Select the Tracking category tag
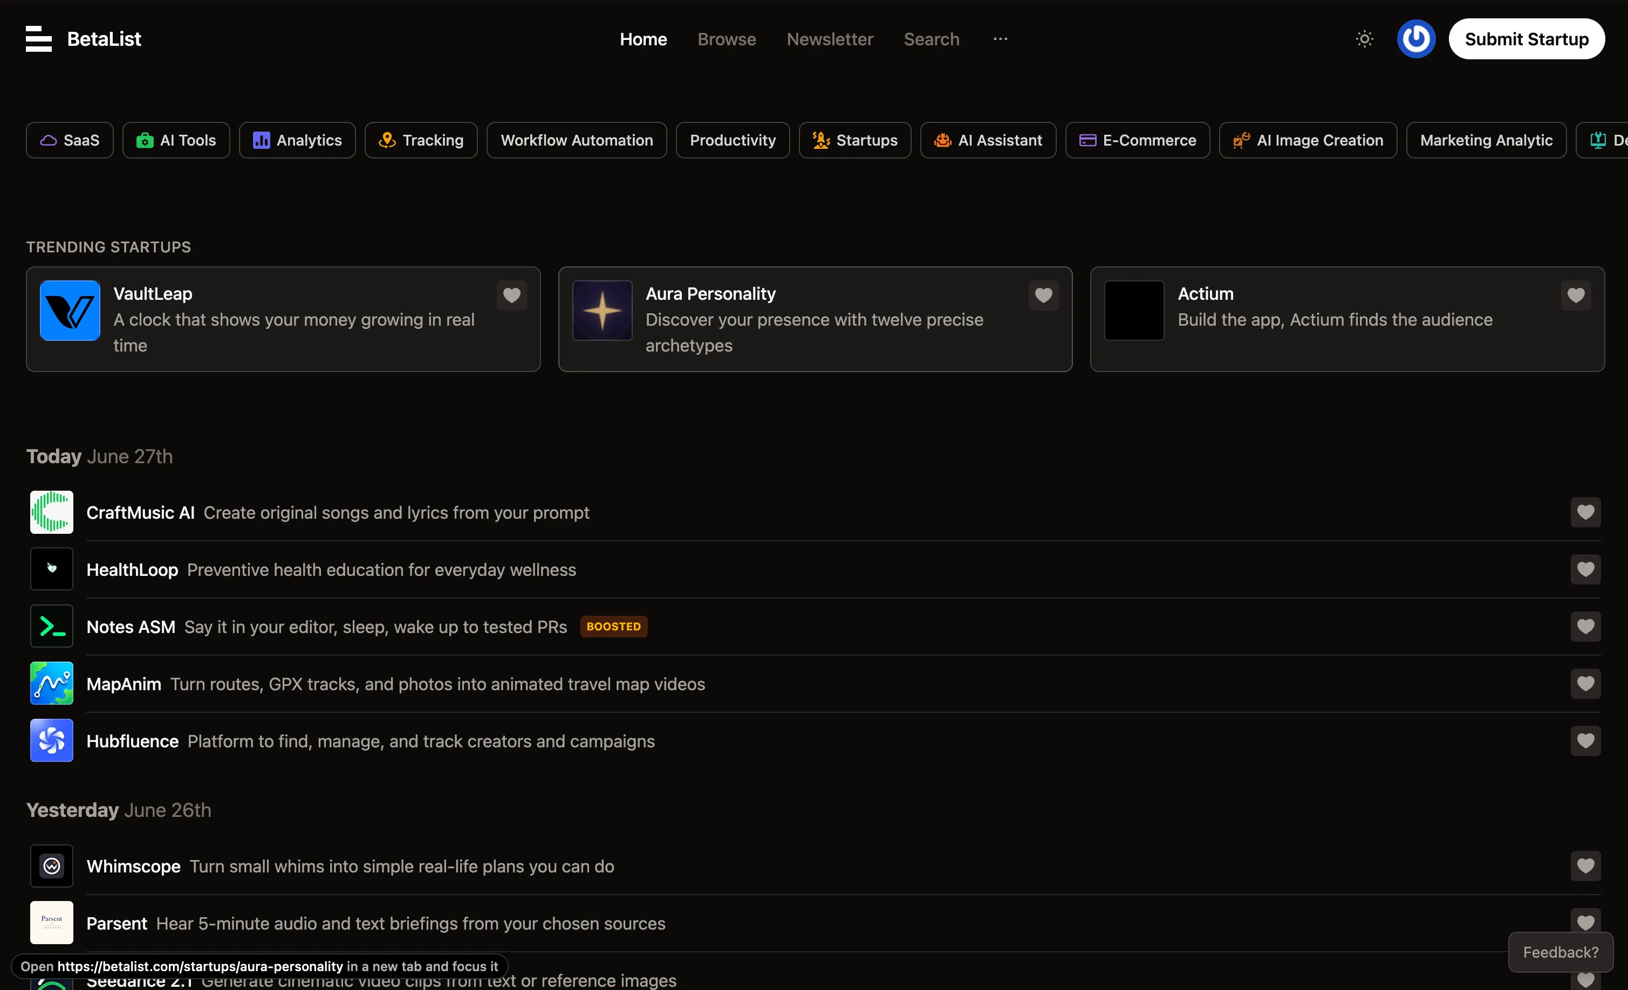This screenshot has height=990, width=1628. tap(421, 140)
